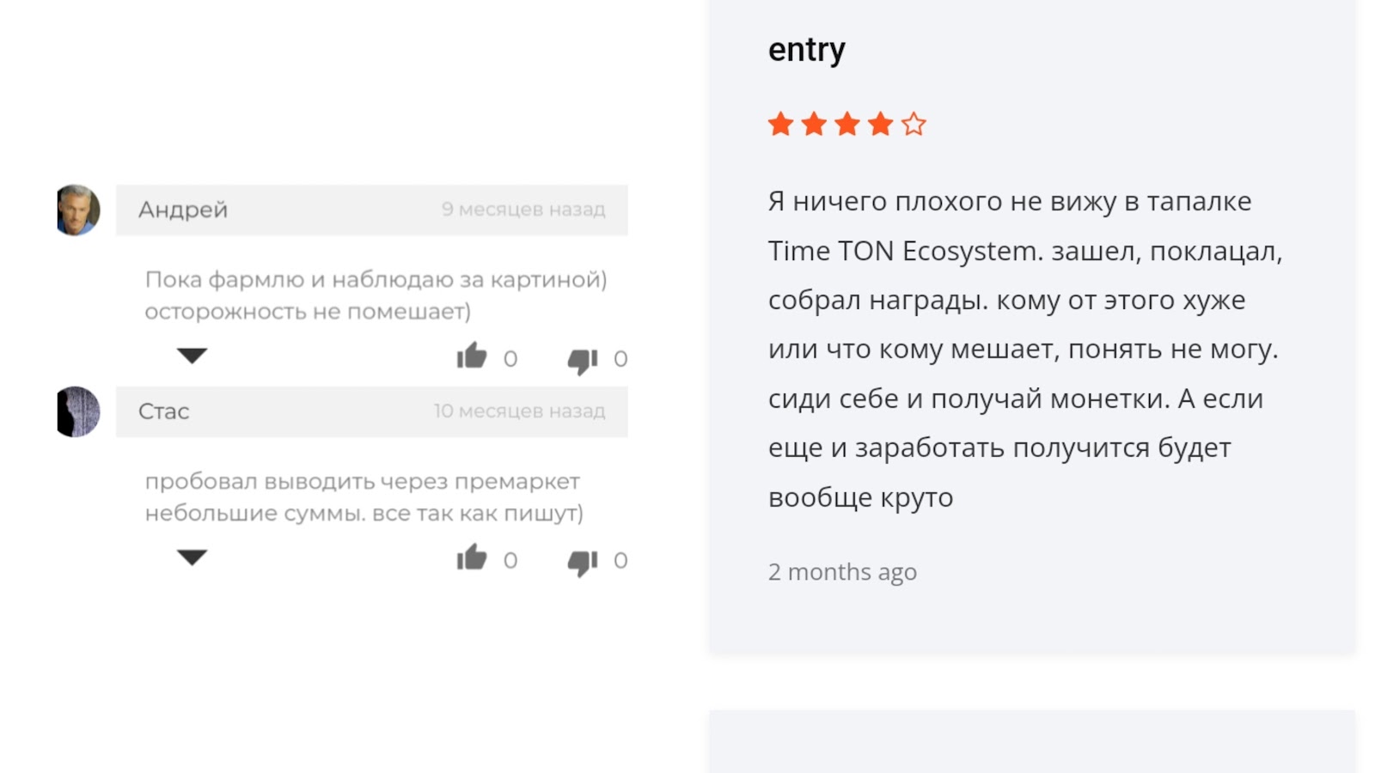Expand replies under Андрей's comment

pyautogui.click(x=192, y=356)
